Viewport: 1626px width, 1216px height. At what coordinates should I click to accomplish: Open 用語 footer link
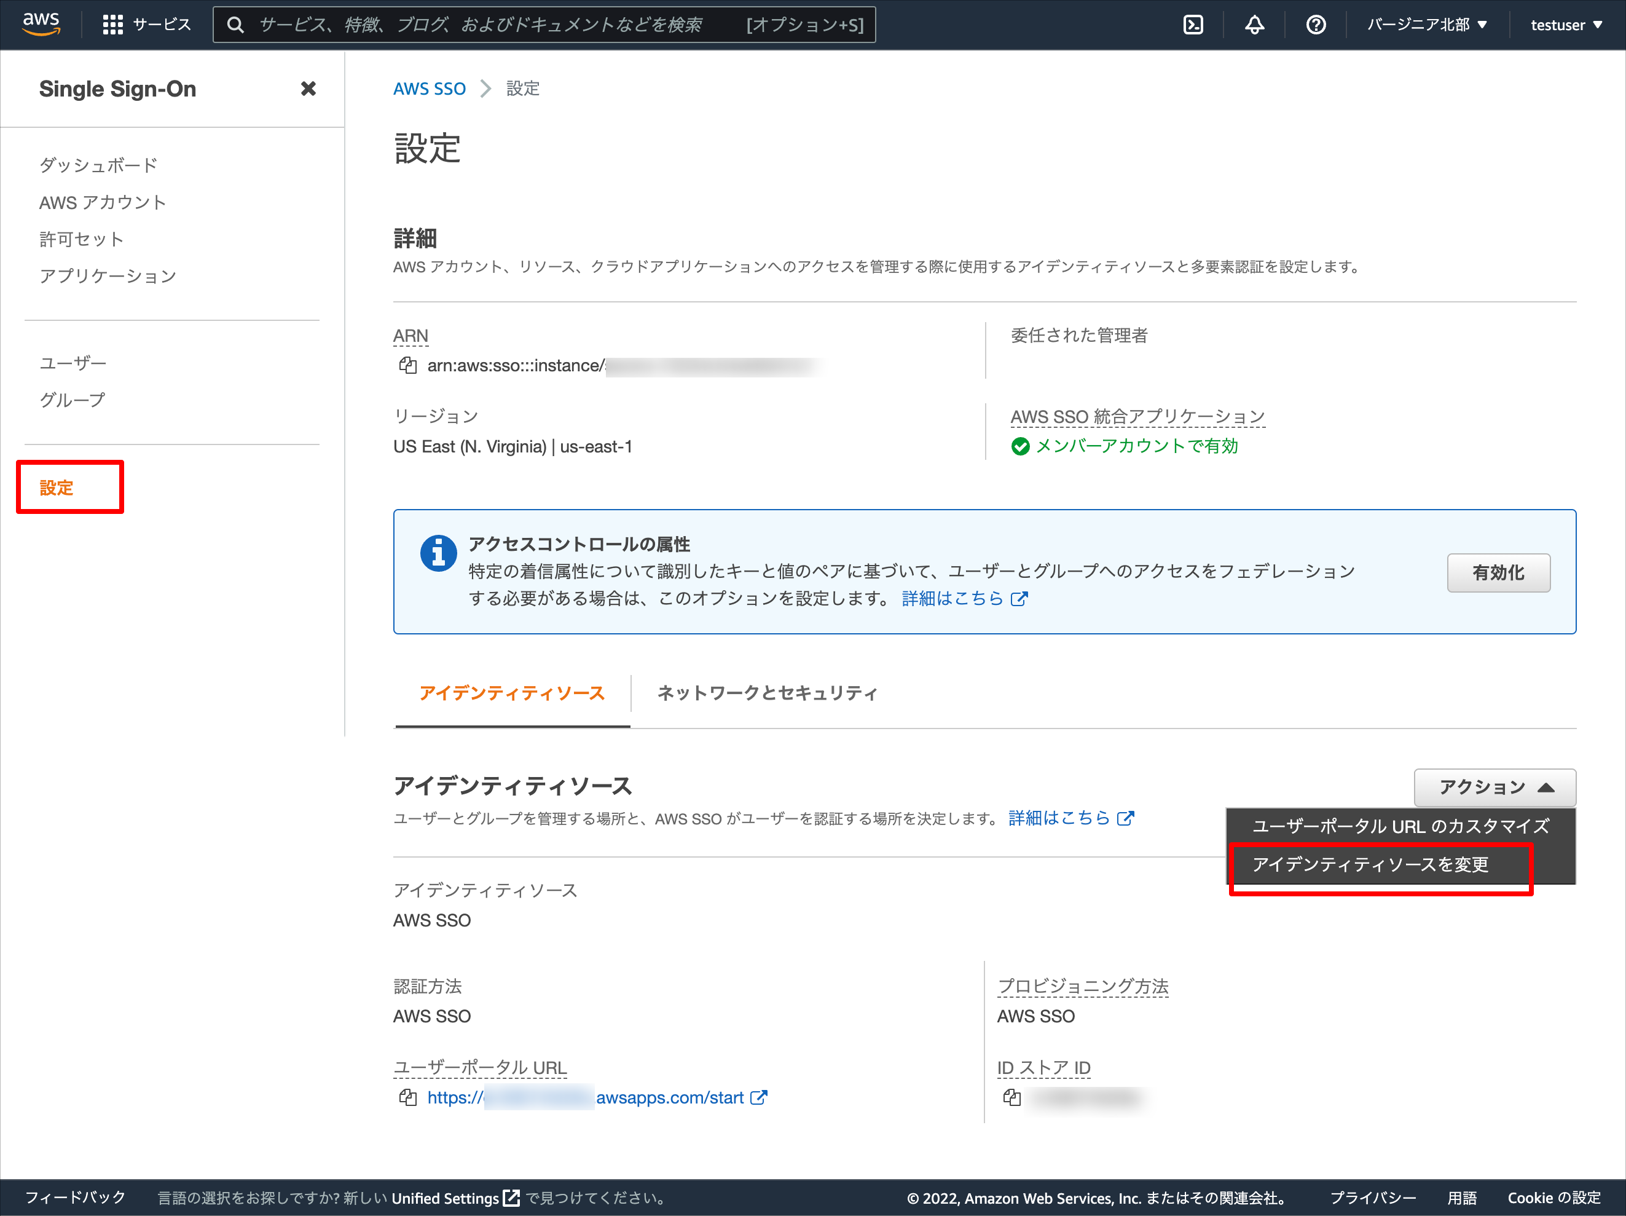click(x=1461, y=1198)
